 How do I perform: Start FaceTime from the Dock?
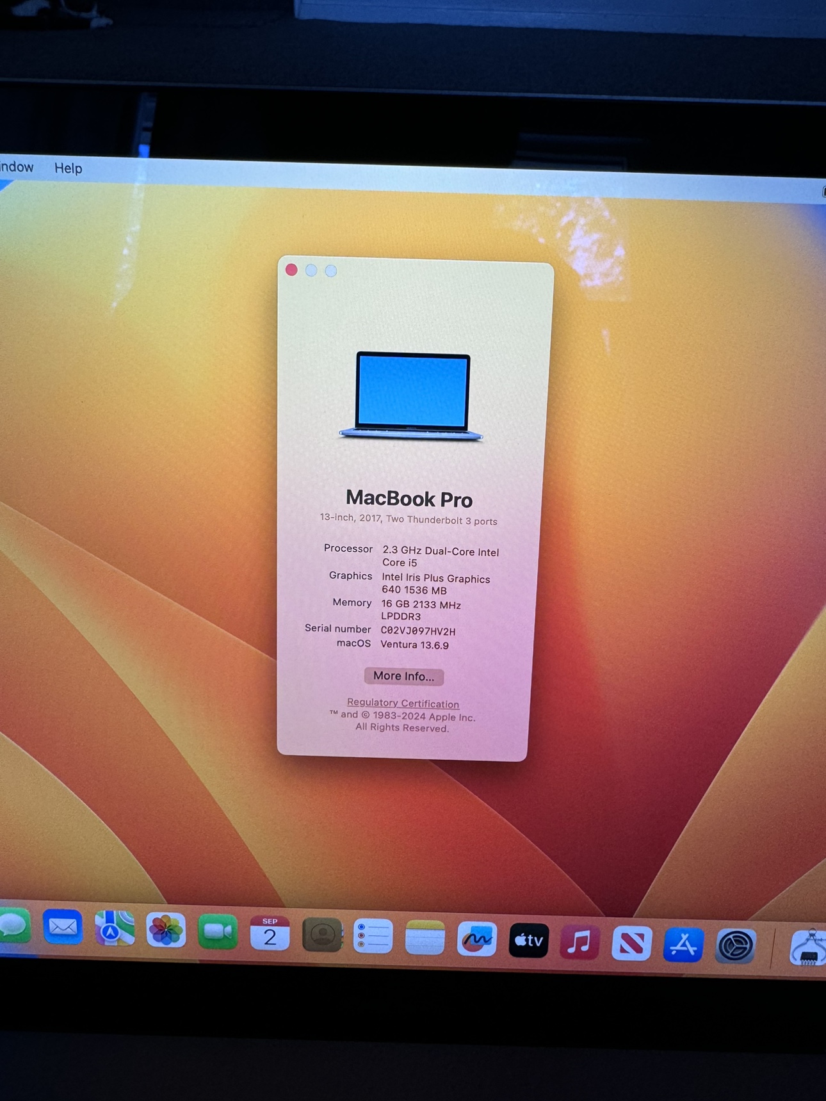click(218, 932)
